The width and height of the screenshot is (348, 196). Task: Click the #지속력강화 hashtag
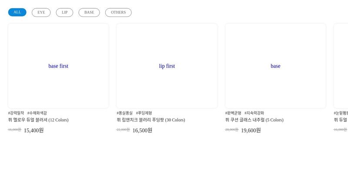click(x=254, y=113)
